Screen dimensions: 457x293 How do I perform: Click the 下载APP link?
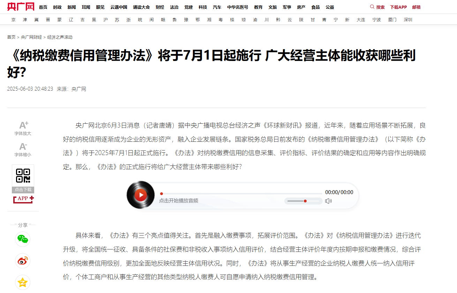pos(398,7)
